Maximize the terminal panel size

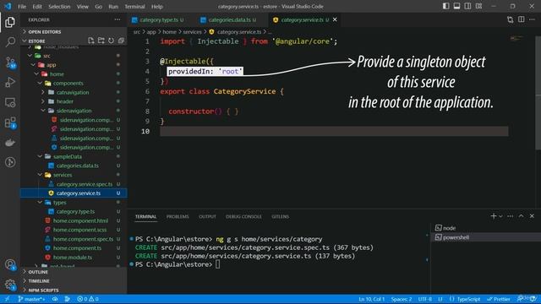point(521,216)
